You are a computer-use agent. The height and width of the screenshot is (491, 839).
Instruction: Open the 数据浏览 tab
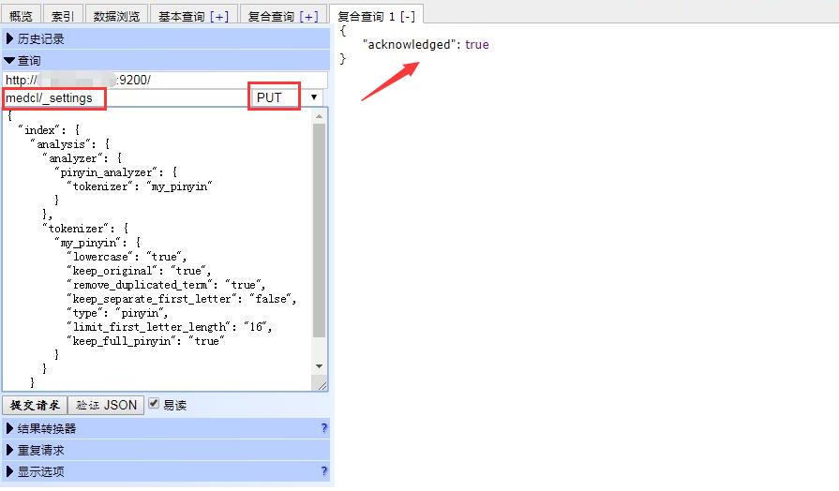[x=116, y=16]
